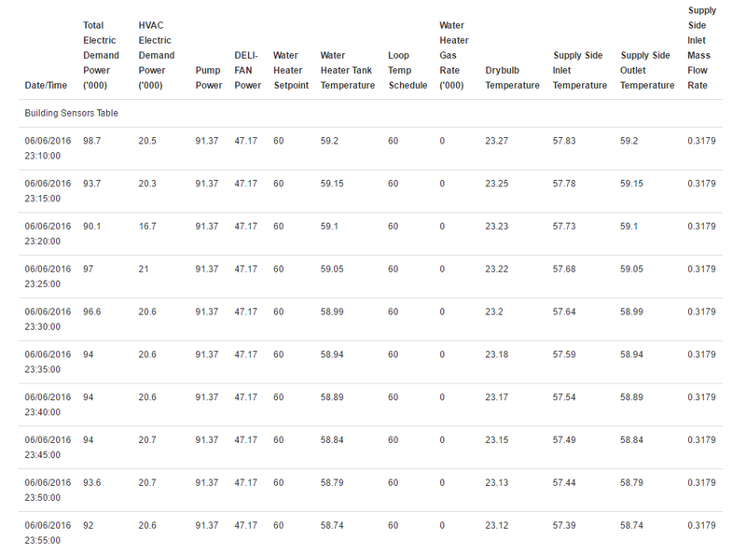Select the Supply Side Outlet Temperature header
The width and height of the screenshot is (746, 554).
(647, 70)
